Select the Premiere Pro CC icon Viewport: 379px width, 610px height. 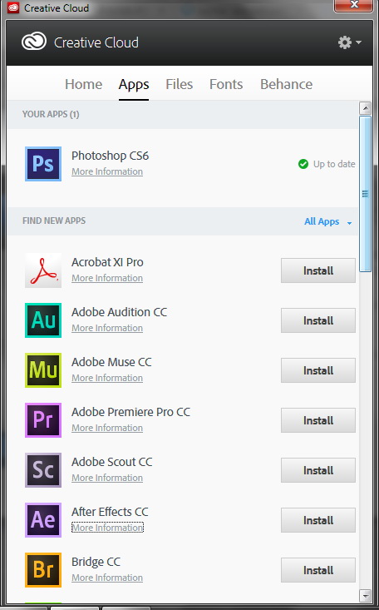click(43, 420)
